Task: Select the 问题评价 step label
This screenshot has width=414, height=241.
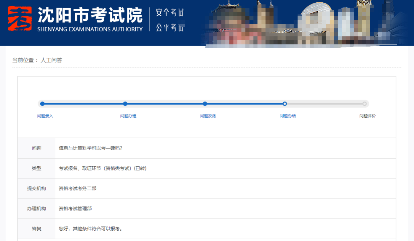Action: coord(367,116)
